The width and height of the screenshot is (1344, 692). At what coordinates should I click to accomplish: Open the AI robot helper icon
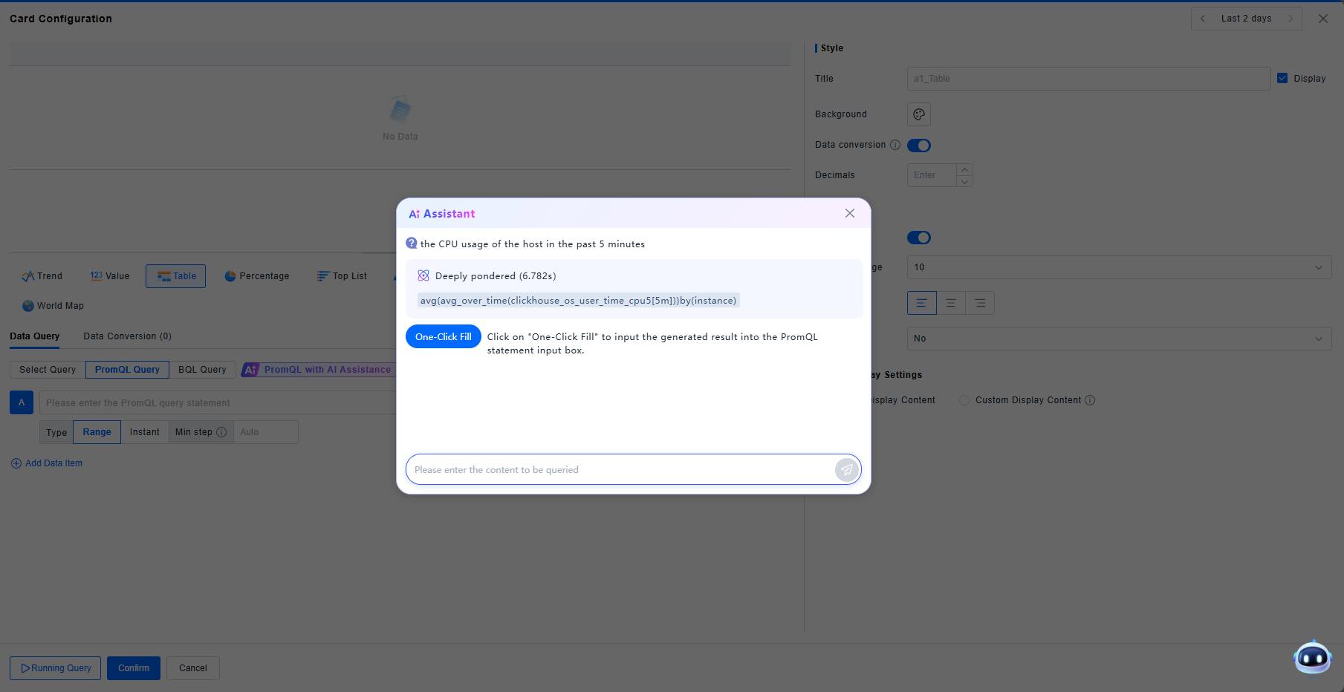pyautogui.click(x=1312, y=657)
